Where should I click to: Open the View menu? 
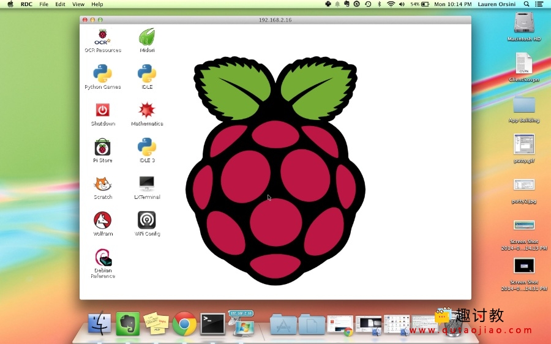78,4
